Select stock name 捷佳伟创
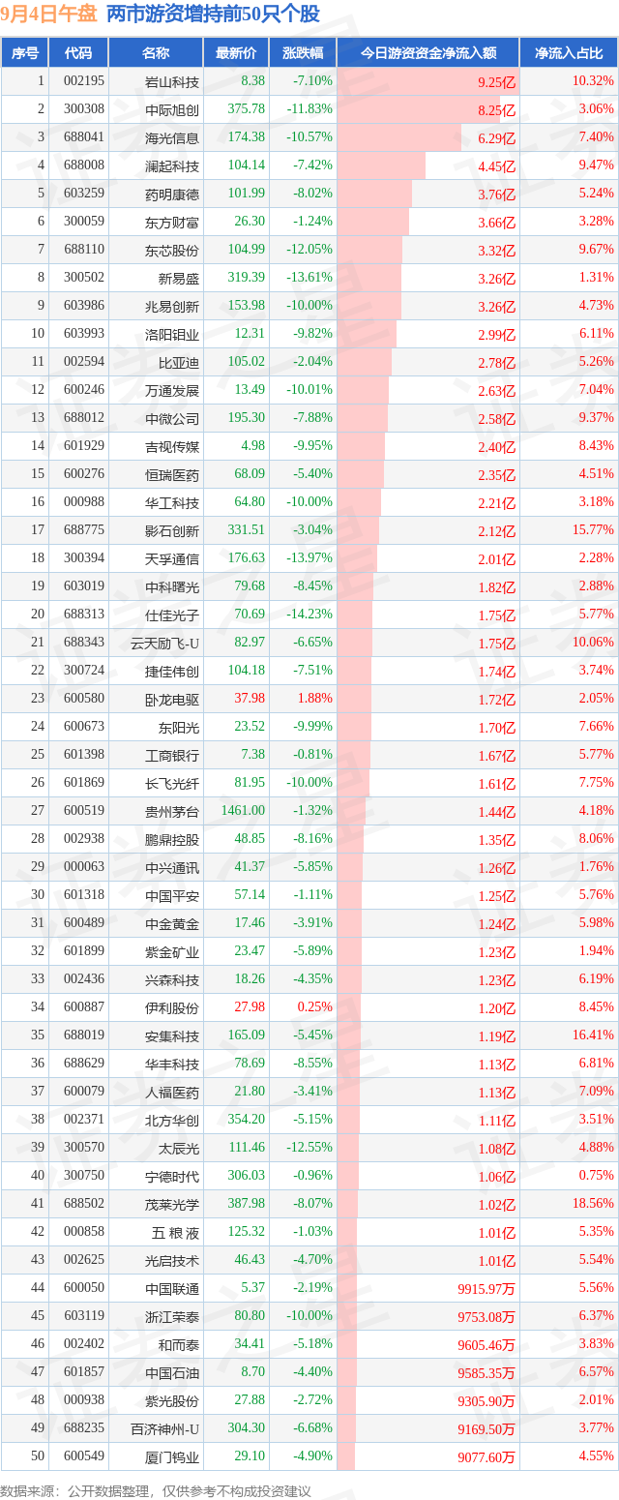The height and width of the screenshot is (1500, 619). point(172,671)
